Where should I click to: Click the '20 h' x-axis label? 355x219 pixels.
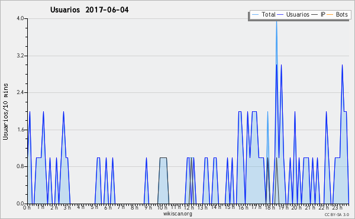coord(296,208)
